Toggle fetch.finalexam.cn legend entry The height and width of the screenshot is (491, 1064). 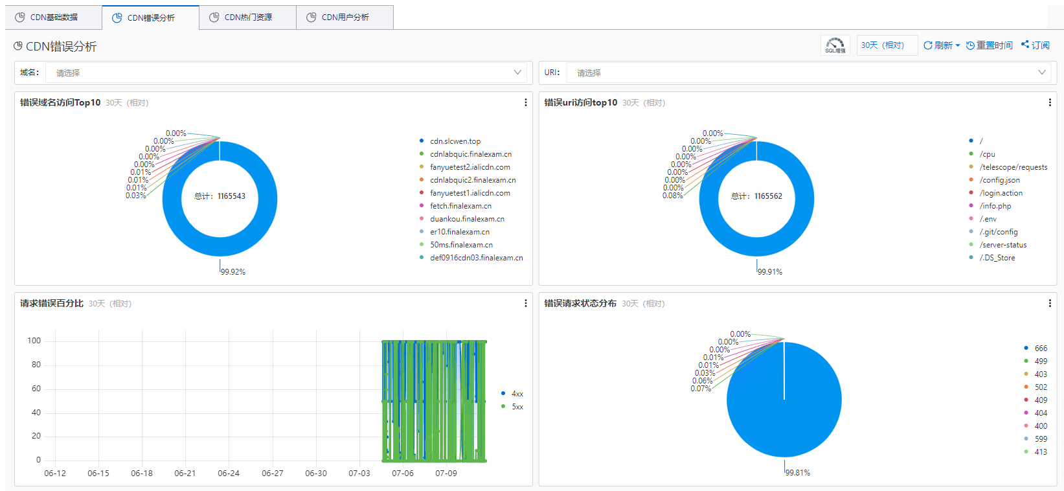455,206
